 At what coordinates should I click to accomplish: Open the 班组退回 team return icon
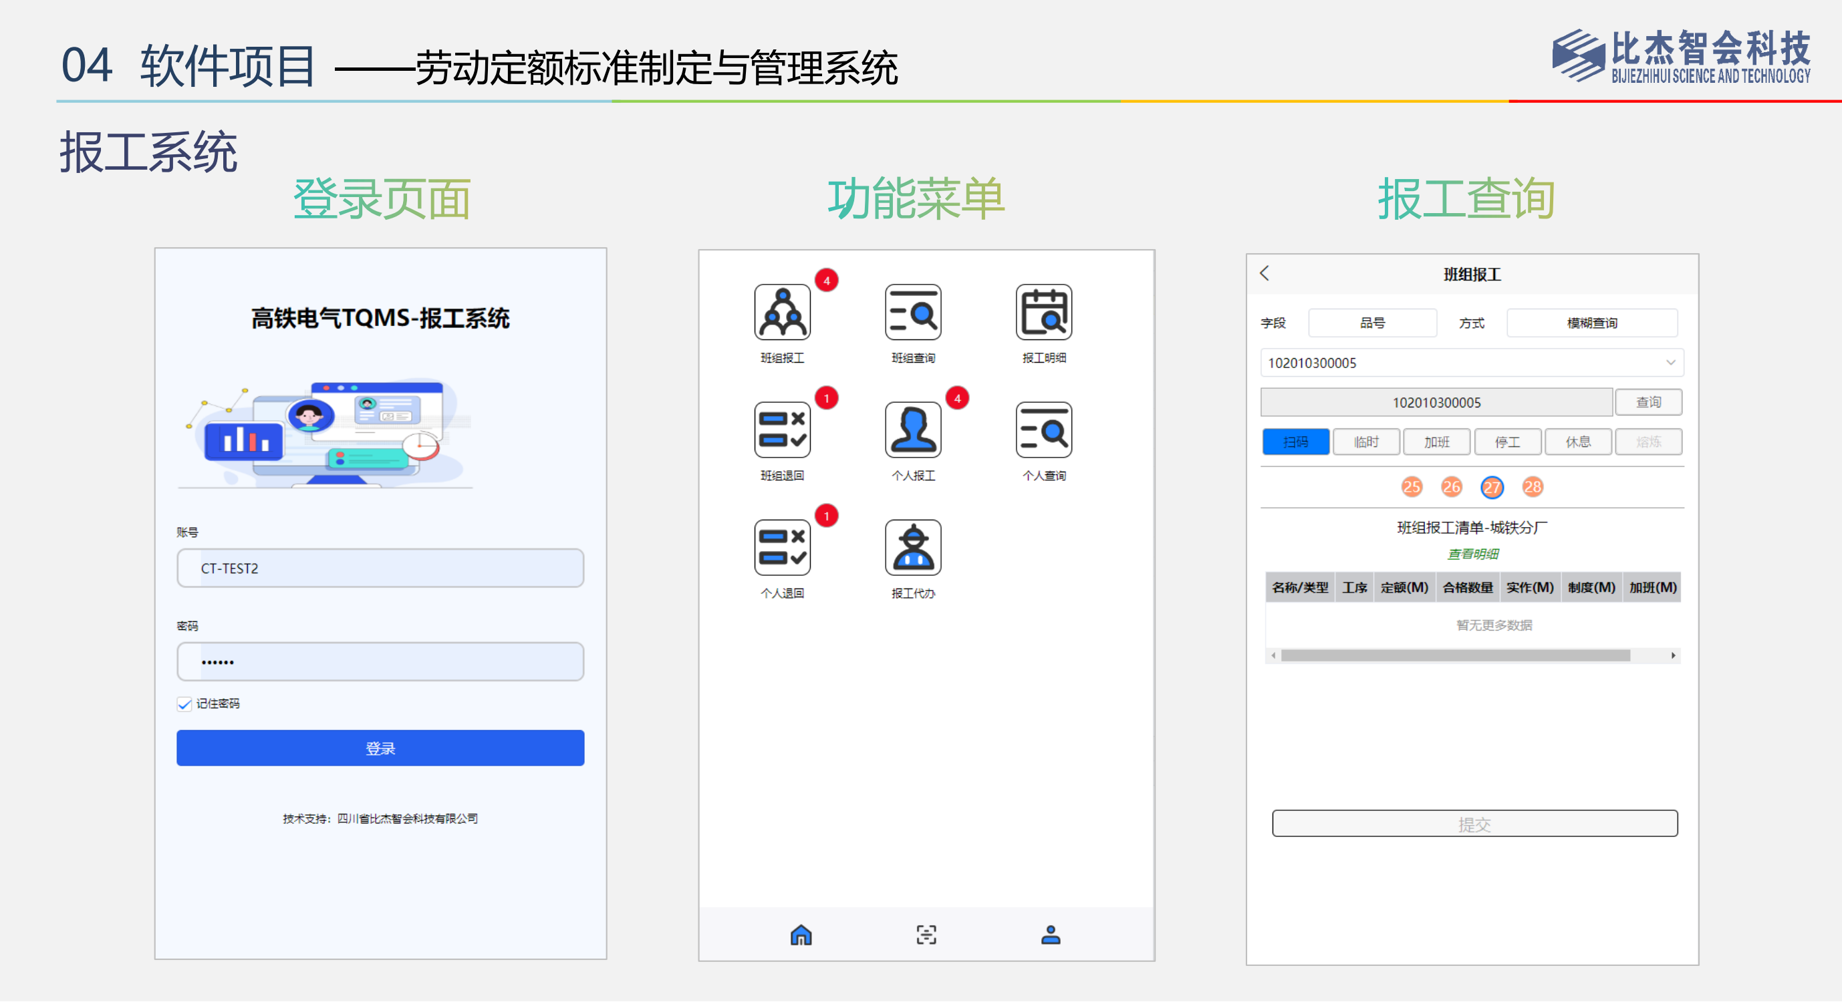(782, 430)
